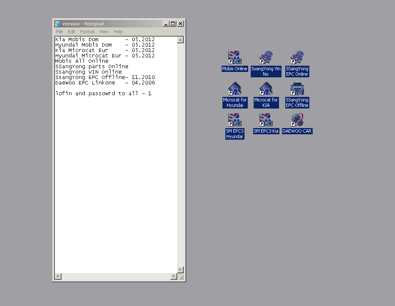
Task: Select the SsangYong Vin No shortcut
Action: click(x=266, y=57)
